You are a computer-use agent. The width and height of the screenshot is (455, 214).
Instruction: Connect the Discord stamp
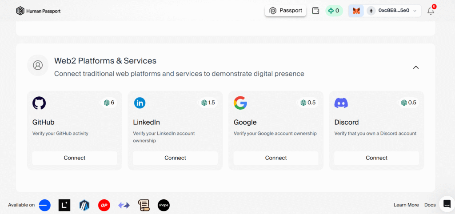[377, 158]
